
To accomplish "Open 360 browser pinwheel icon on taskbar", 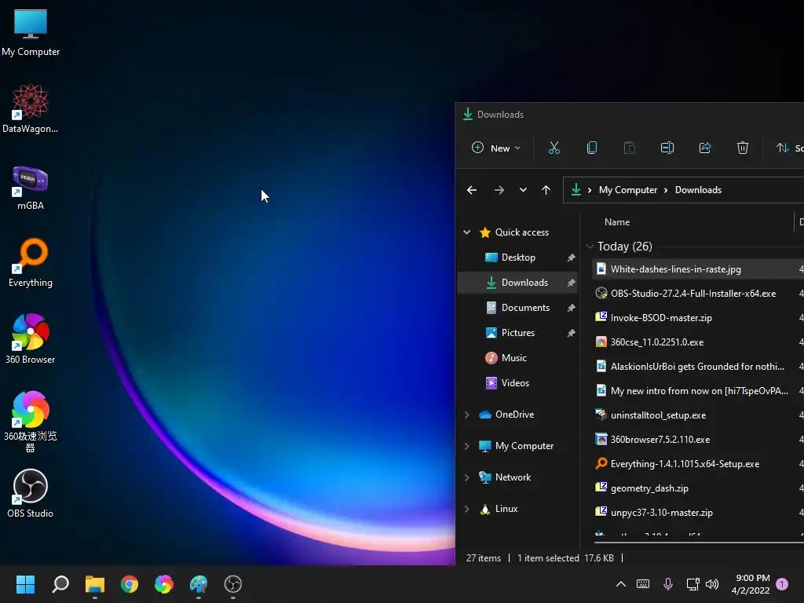I will tap(164, 584).
